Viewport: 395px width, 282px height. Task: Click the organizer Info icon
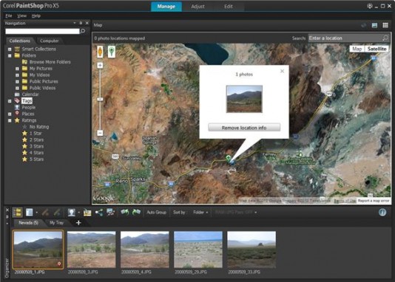[382, 213]
